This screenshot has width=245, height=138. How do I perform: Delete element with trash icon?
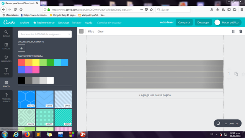pyautogui.click(x=241, y=31)
